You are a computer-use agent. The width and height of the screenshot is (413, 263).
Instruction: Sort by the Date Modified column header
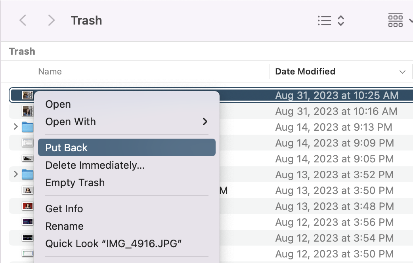(x=305, y=72)
